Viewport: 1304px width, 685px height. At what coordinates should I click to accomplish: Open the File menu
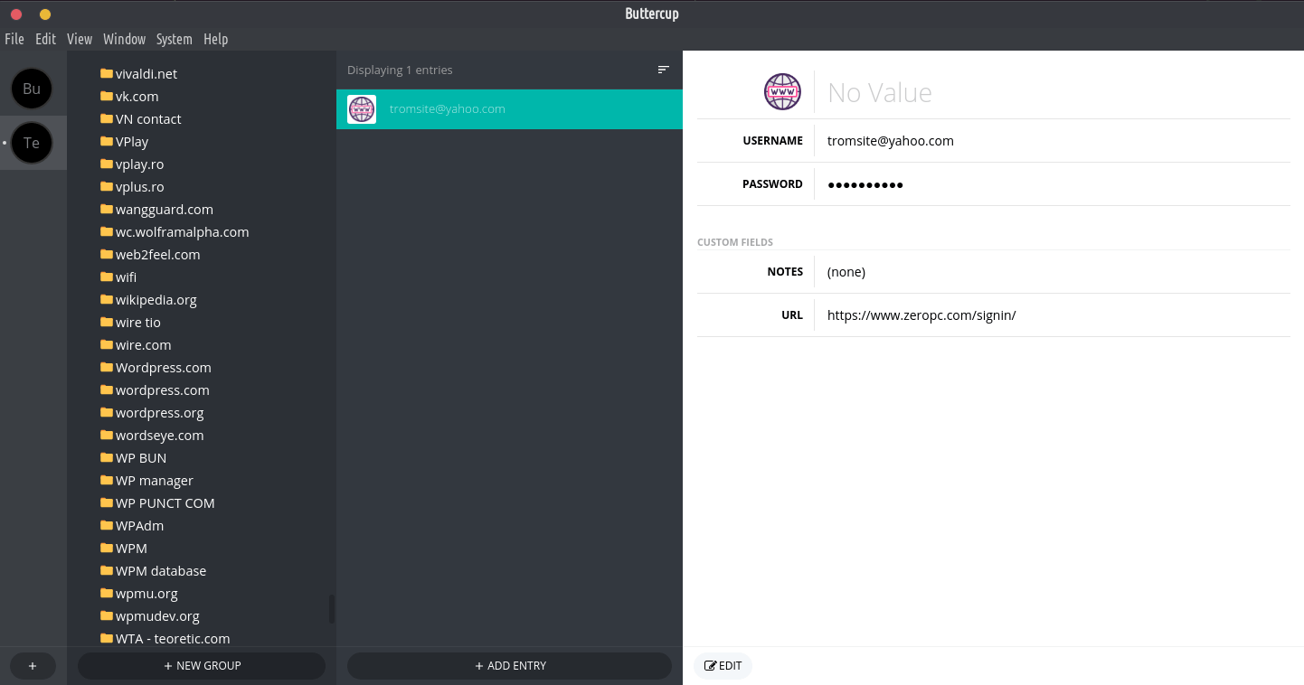click(14, 39)
